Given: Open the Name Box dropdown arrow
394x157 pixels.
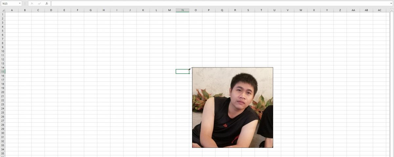Looking at the screenshot, I should click(x=20, y=4).
